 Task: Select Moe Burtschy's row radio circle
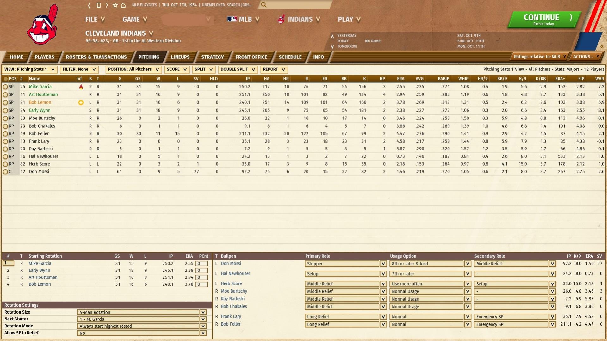pos(5,118)
